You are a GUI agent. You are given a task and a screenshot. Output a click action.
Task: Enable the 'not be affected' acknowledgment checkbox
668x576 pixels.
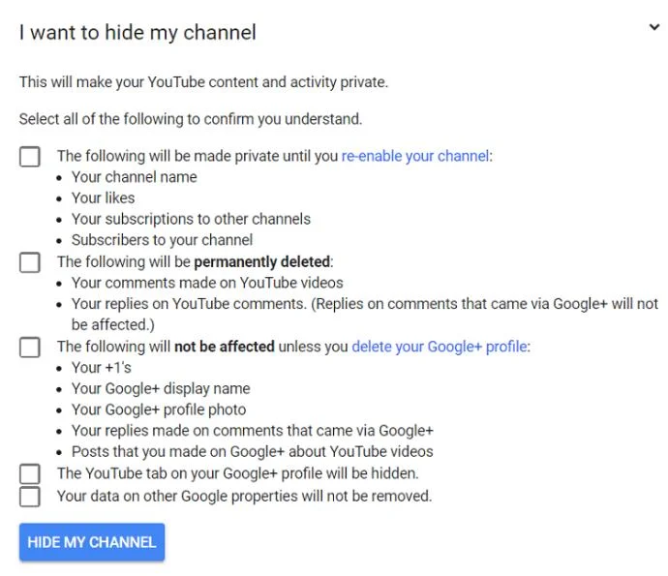[x=30, y=347]
